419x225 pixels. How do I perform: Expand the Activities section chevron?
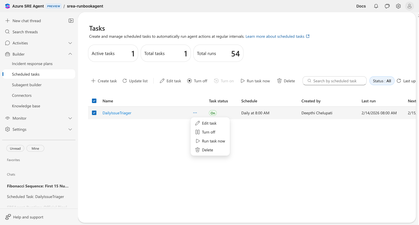pos(70,43)
